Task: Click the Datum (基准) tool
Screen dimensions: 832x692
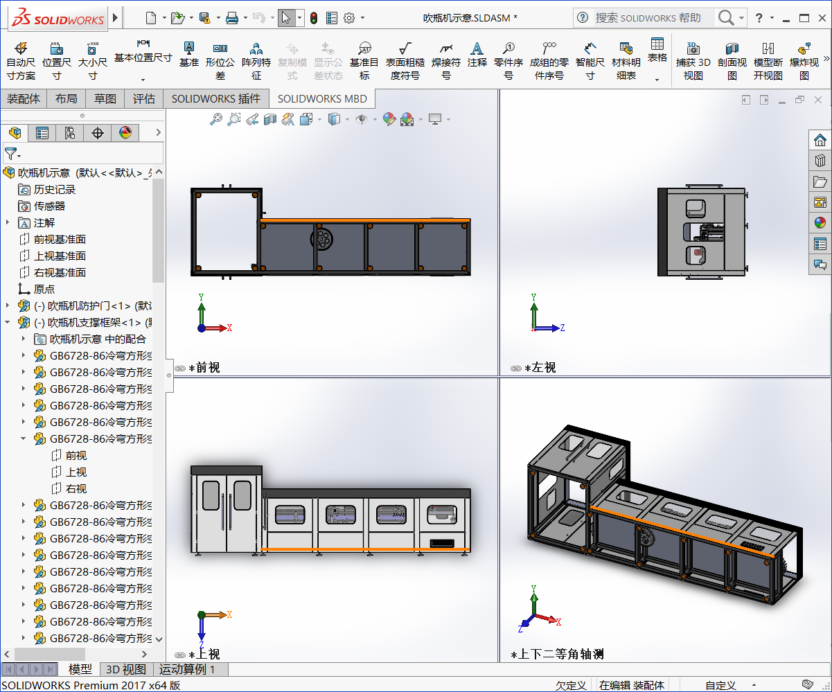Action: click(x=188, y=54)
